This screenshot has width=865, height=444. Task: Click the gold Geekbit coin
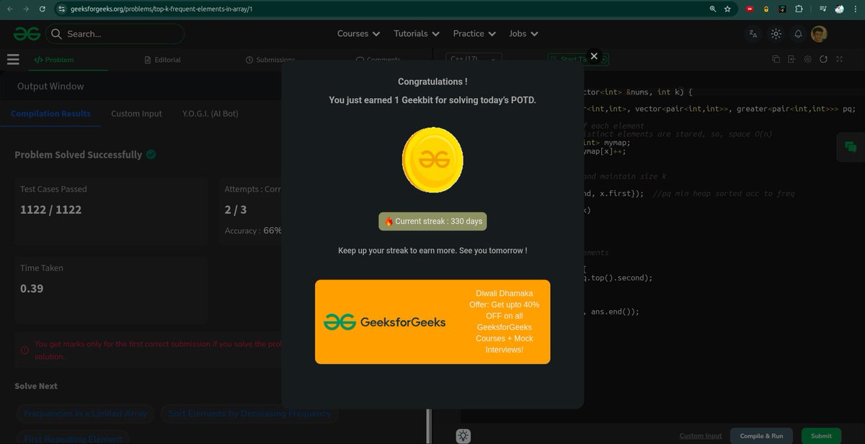click(x=432, y=160)
